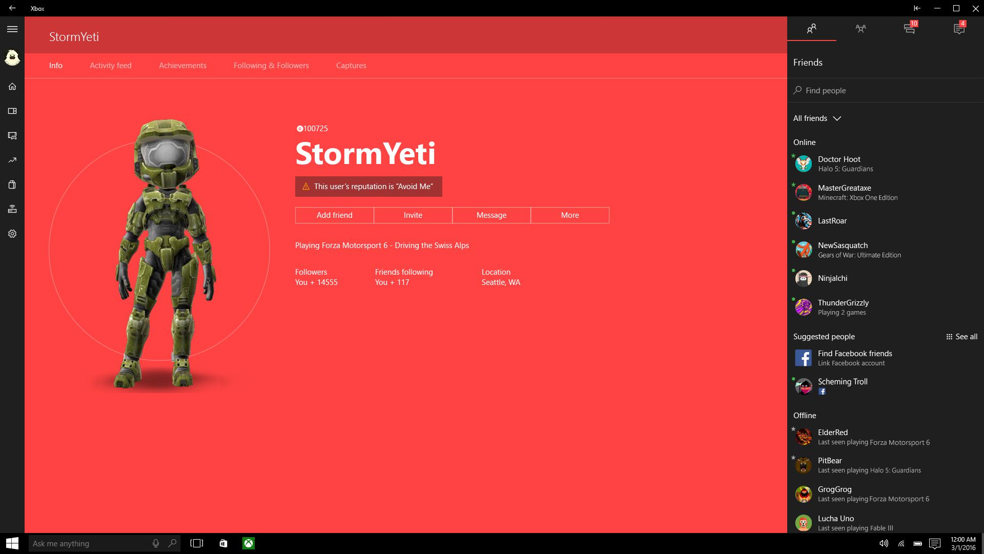The image size is (984, 554).
Task: Collapse the friends panel with arrow icon
Action: (917, 8)
